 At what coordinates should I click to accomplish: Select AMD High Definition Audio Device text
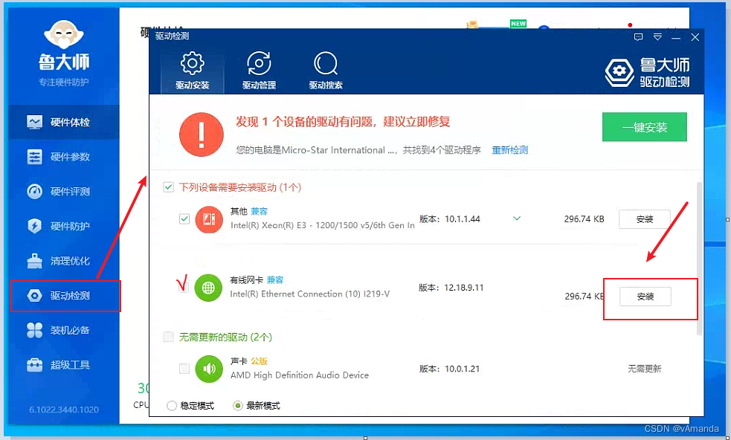pos(299,375)
